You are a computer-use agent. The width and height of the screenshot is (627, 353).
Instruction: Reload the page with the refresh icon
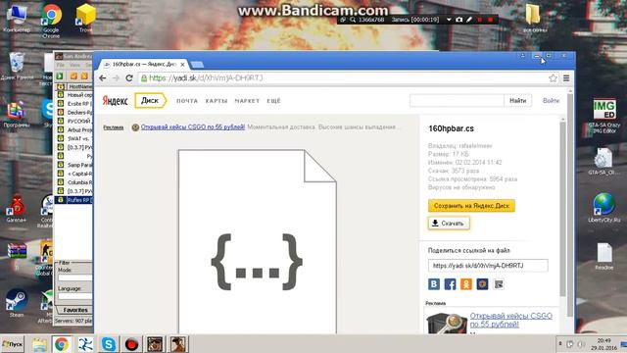129,78
